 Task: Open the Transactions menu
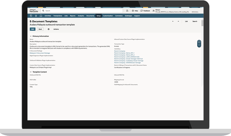tap(57, 16)
